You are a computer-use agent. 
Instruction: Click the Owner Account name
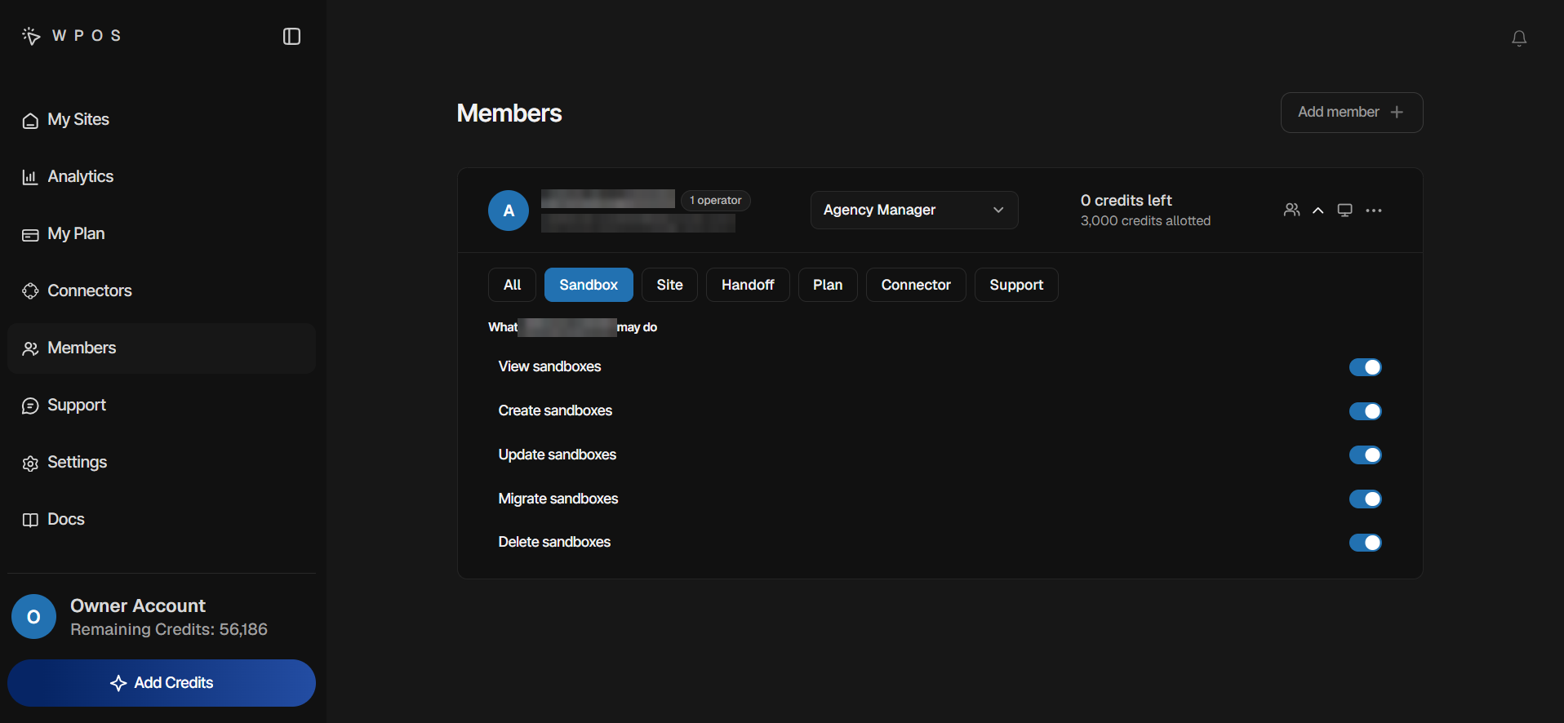point(138,605)
